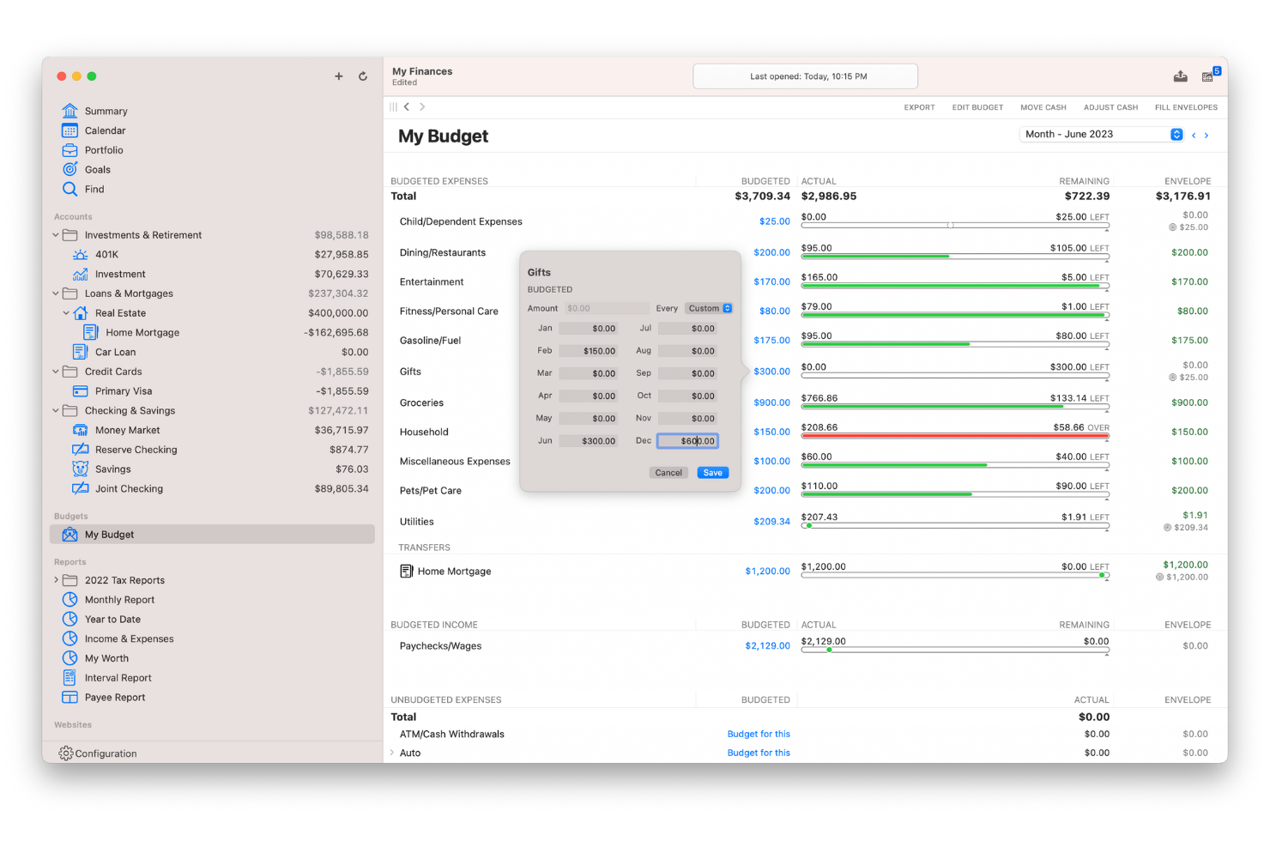Click the refresh icon above the sidebar
1270x847 pixels.
363,76
